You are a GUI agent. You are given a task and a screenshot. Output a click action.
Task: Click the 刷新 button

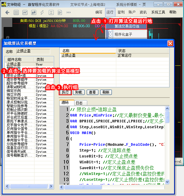click(x=106, y=92)
